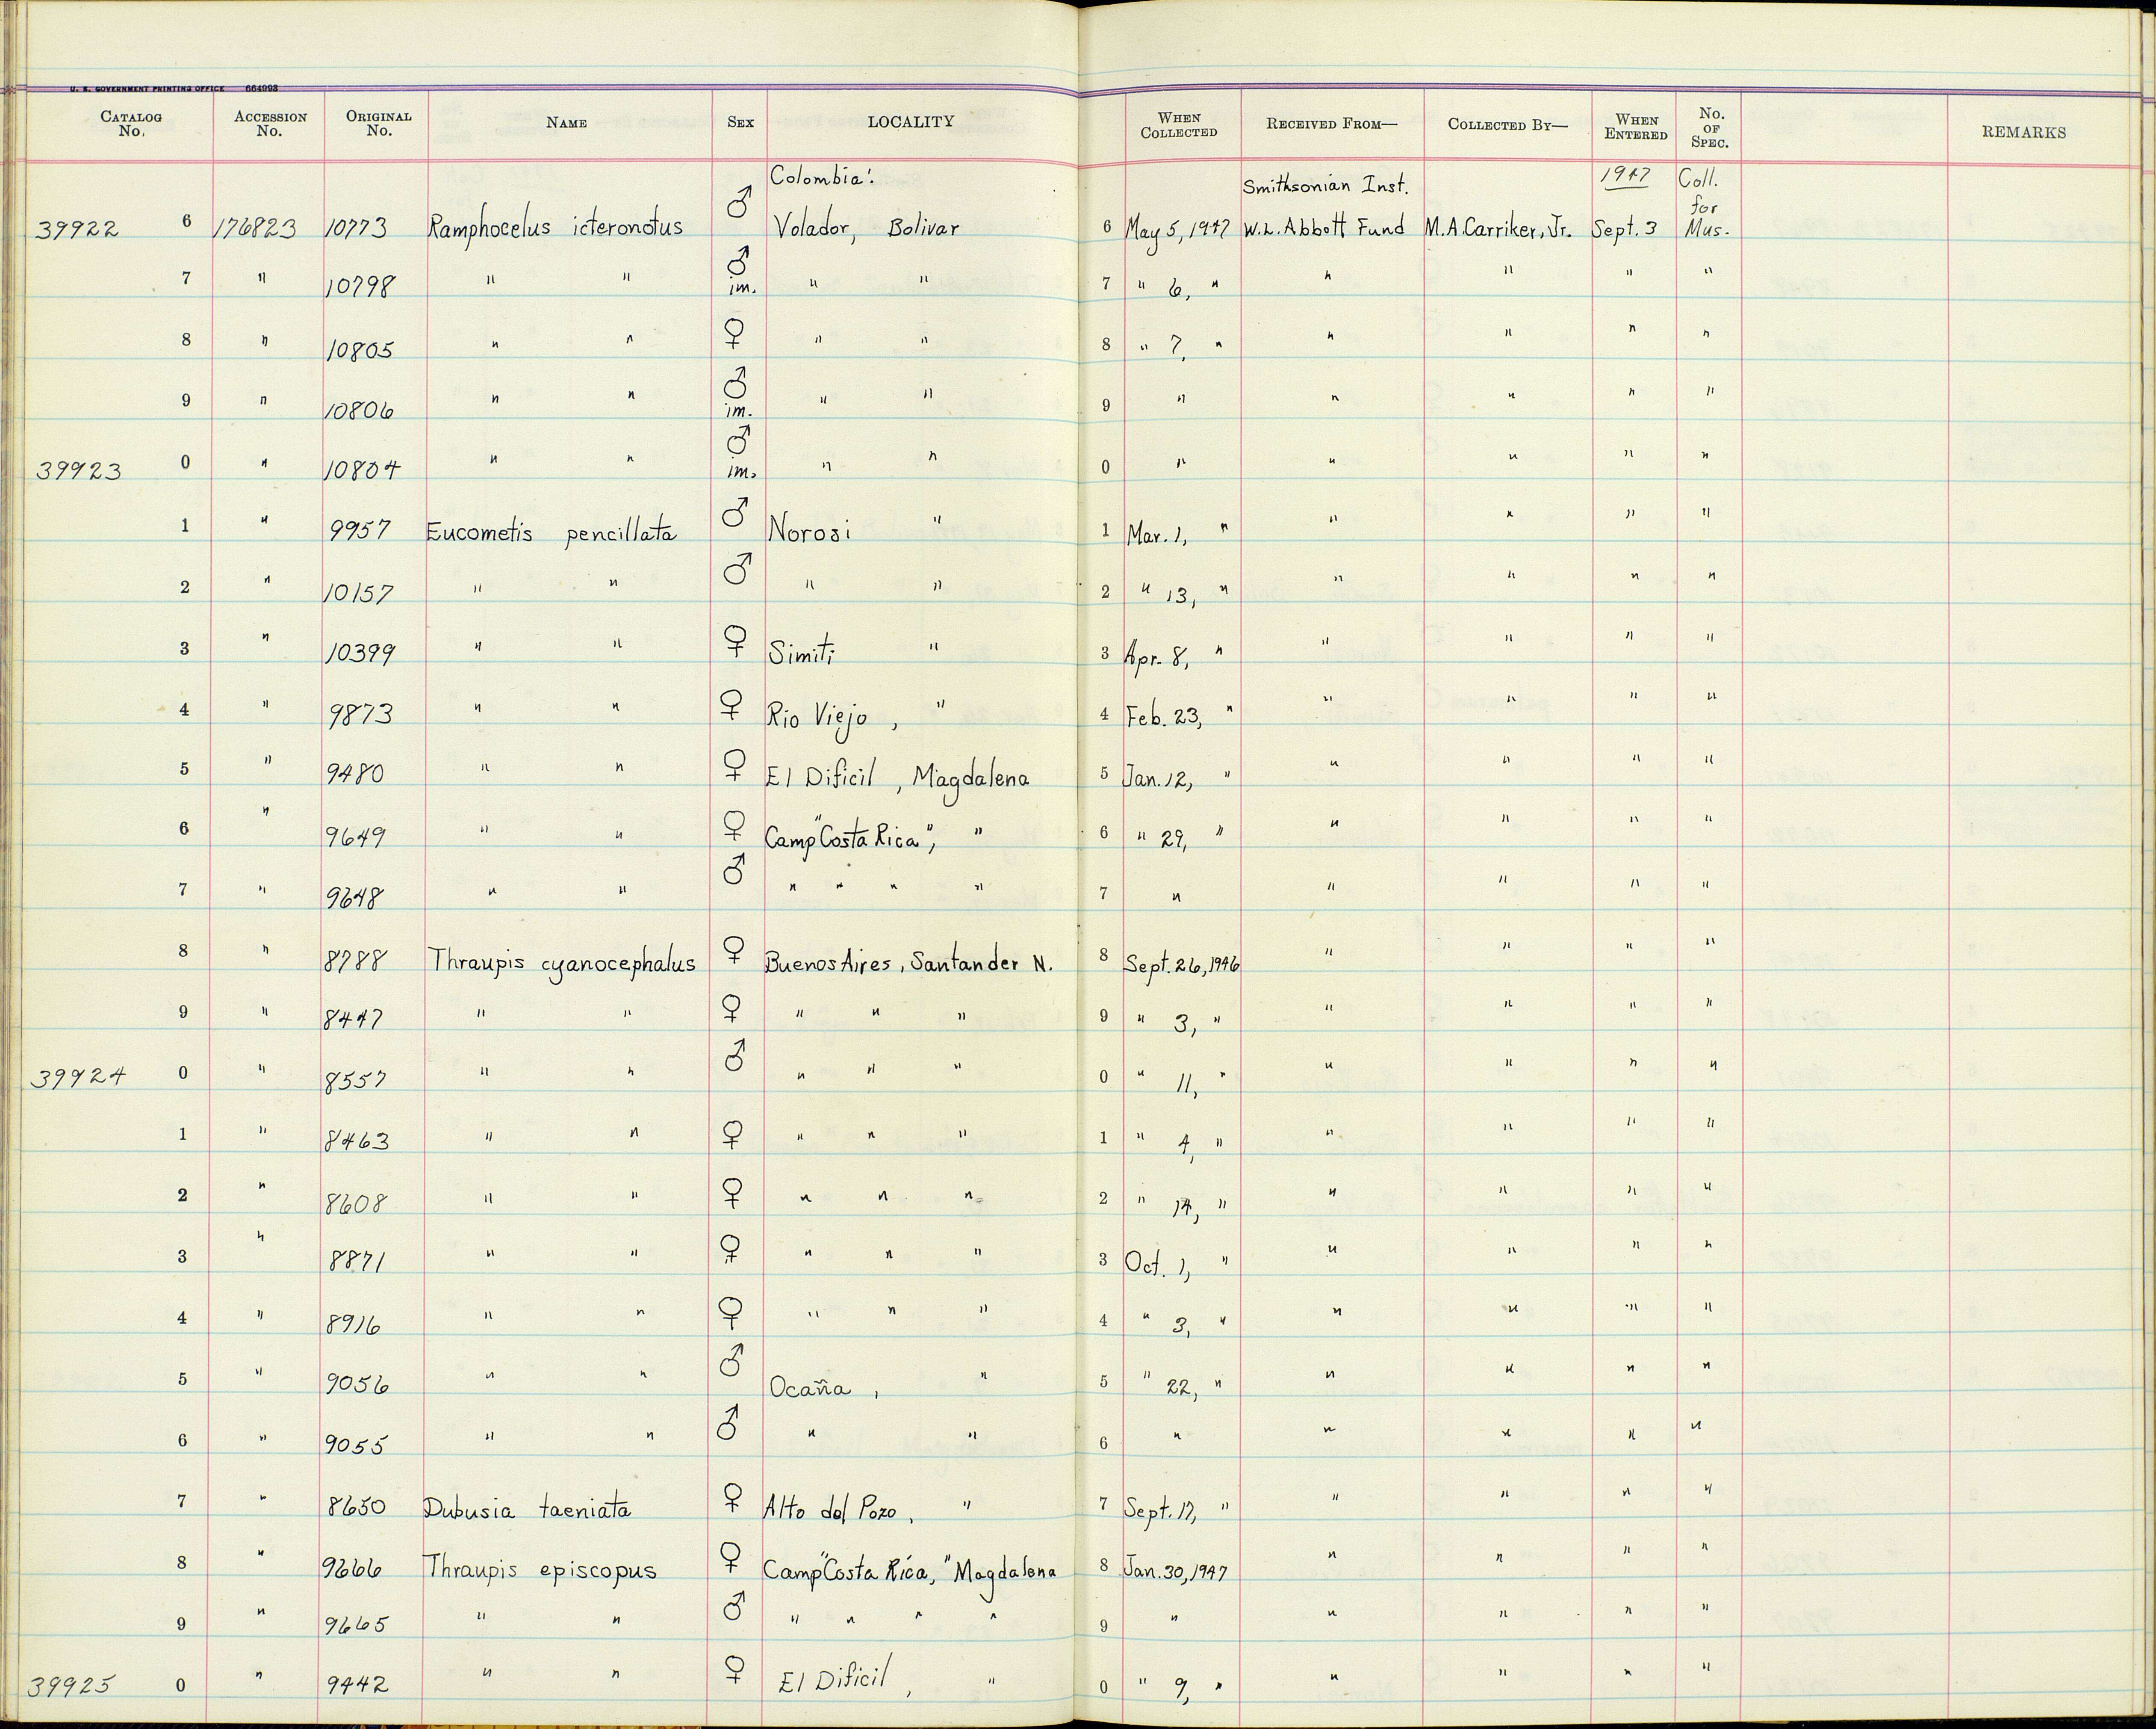Image resolution: width=2156 pixels, height=1729 pixels.
Task: Click locality 'Volador, Bolivar'
Action: point(867,228)
